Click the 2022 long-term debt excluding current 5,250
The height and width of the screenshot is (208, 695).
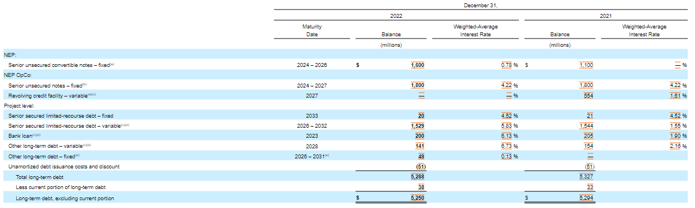click(418, 199)
